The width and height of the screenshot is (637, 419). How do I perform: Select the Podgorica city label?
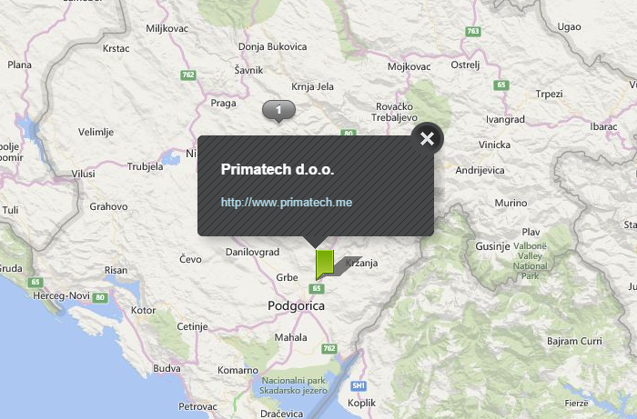coord(297,306)
